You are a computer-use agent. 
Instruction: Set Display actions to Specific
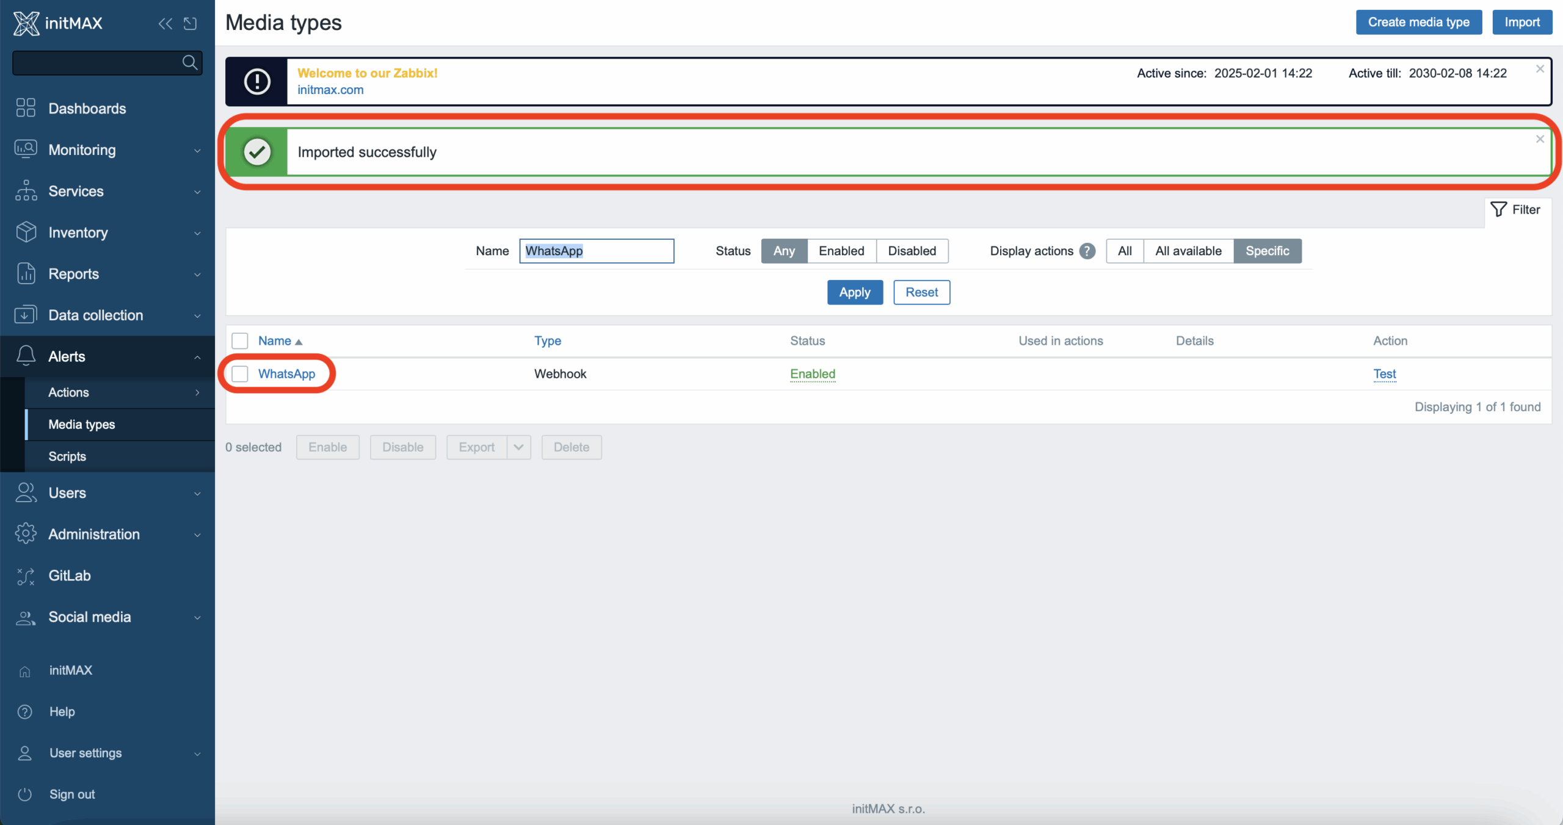(1267, 251)
